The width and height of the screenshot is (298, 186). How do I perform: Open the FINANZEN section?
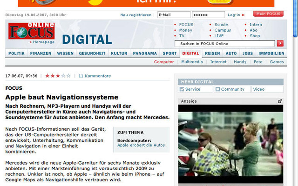tap(41, 53)
